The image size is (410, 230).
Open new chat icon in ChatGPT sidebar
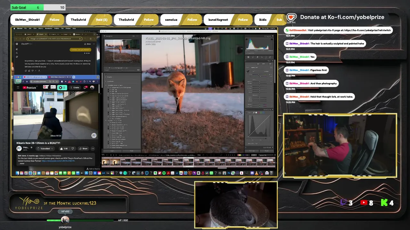pos(17,49)
